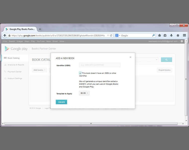The image size is (189, 150).
Task: Open Analytics & Reports in the sidebar
Action: (x=16, y=65)
